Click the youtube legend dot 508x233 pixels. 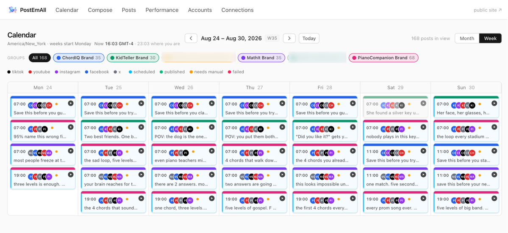pyautogui.click(x=30, y=72)
